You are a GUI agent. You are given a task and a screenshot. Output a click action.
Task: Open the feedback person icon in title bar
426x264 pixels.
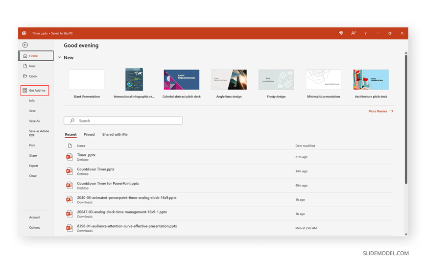[353, 33]
